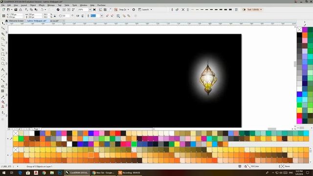Click the Copy icon in toolbar
Viewport: 313px width, 176px height.
coord(31,10)
